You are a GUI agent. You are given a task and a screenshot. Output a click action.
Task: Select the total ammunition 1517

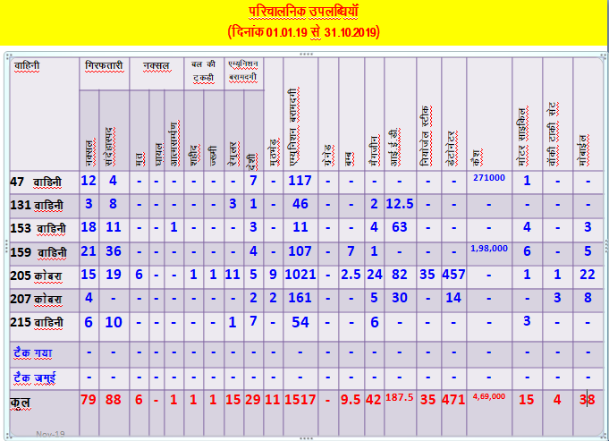point(300,400)
